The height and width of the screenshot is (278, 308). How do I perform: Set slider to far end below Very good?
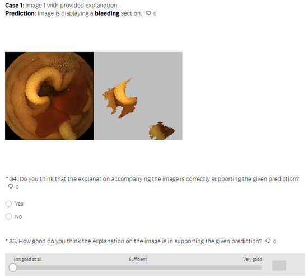tap(260, 267)
